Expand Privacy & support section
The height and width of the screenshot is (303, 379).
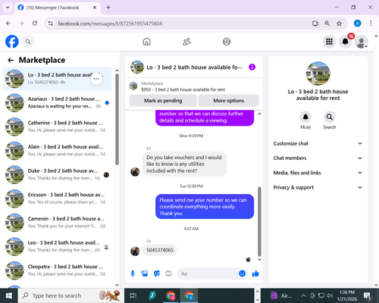318,187
